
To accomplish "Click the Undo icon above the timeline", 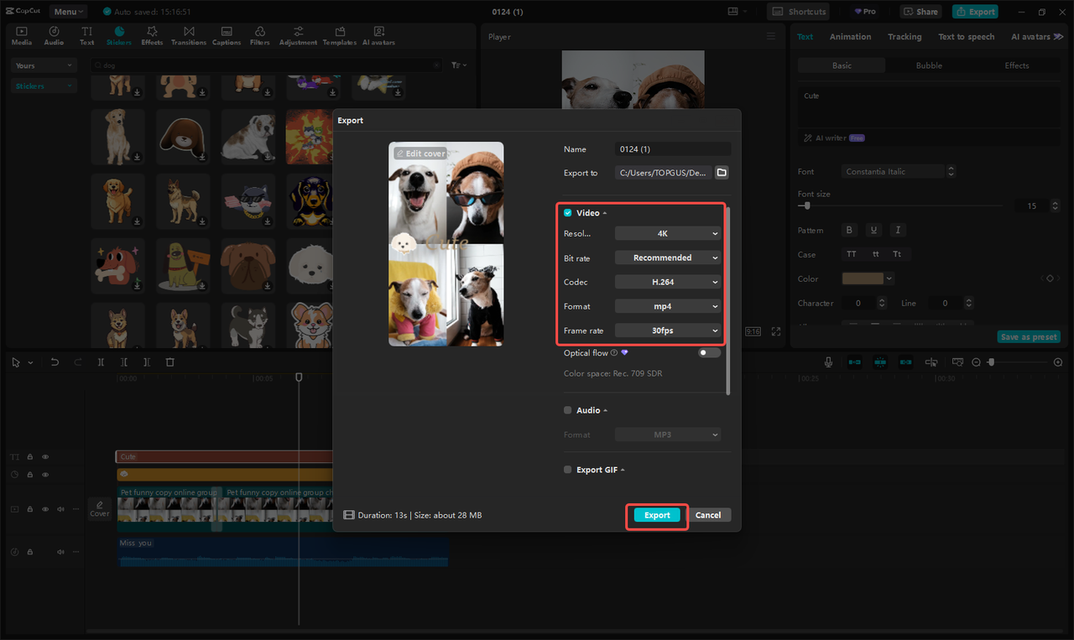I will (x=55, y=362).
